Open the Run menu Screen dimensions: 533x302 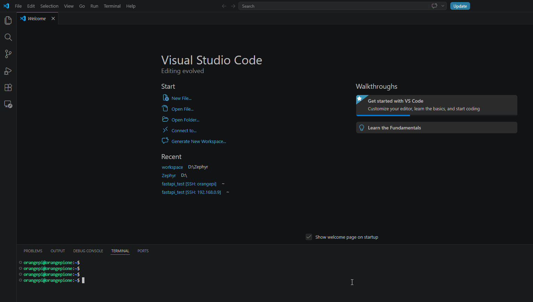coord(94,6)
